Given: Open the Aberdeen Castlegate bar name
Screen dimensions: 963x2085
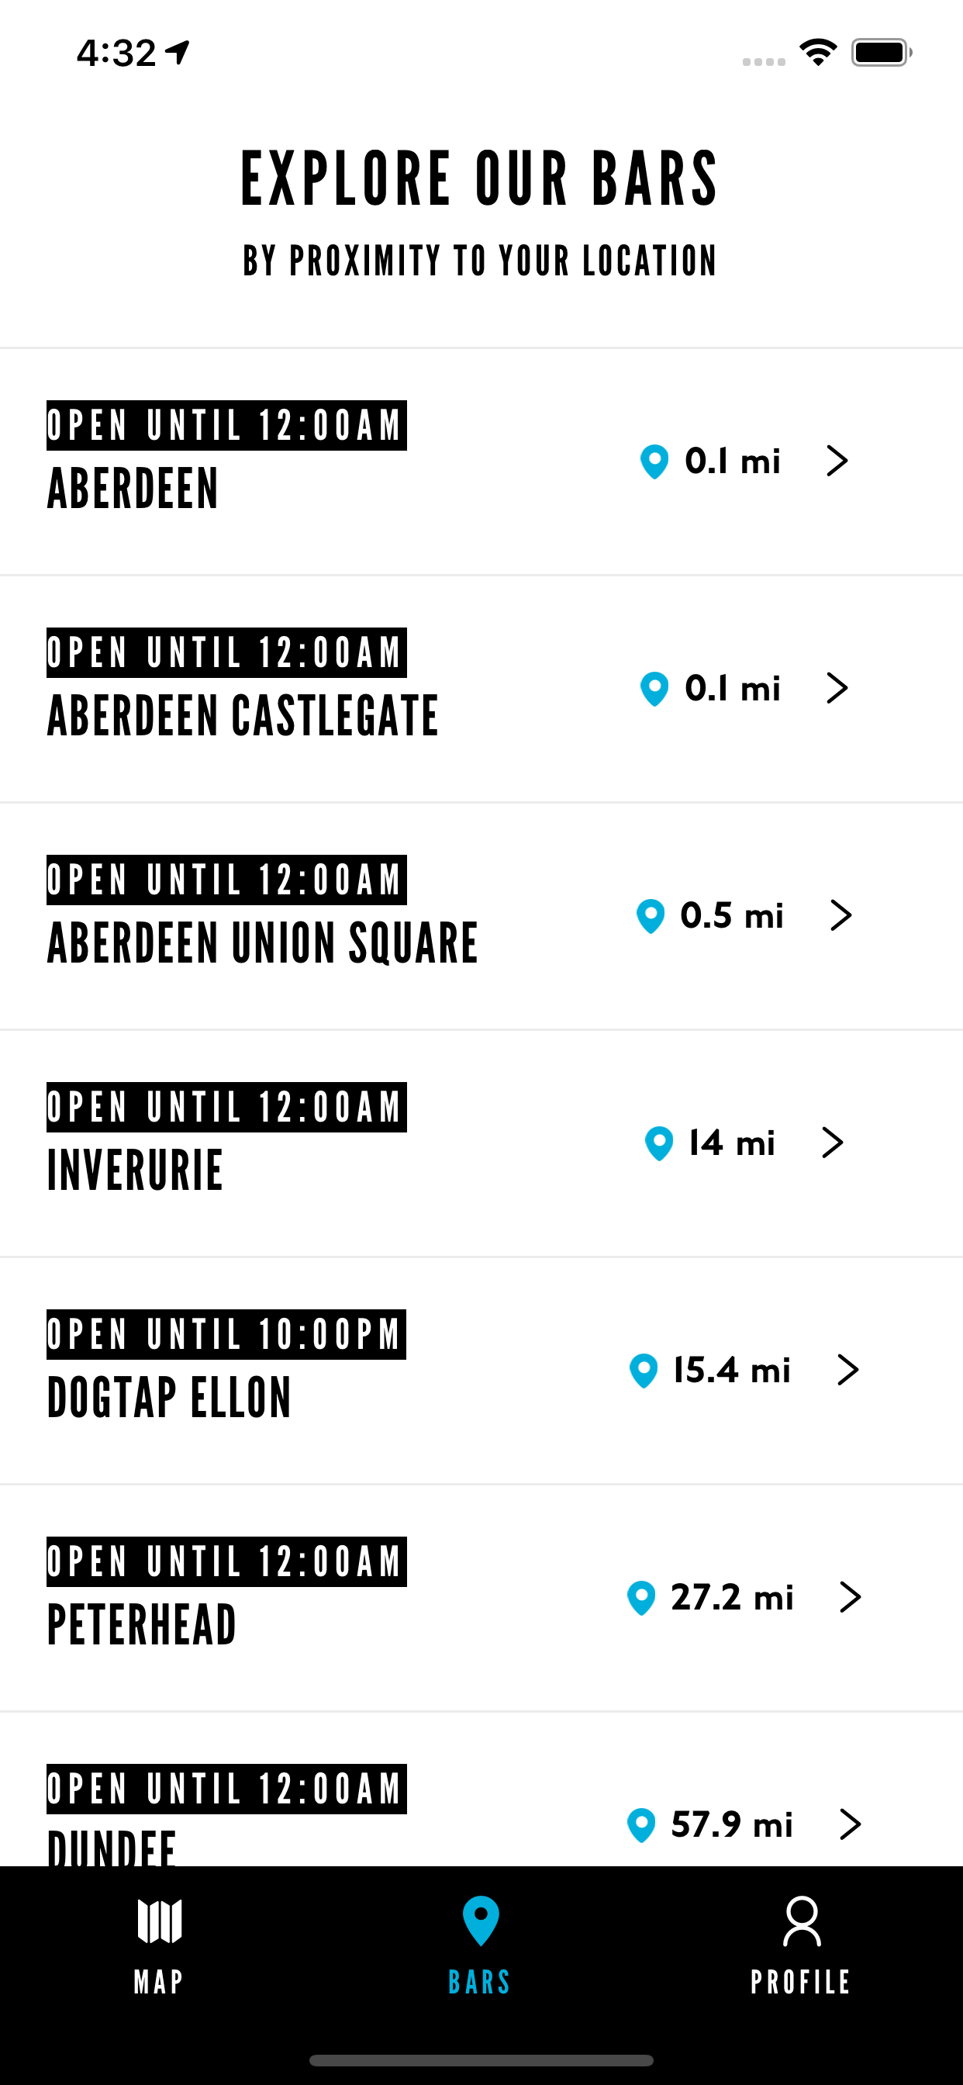Looking at the screenshot, I should pos(243,716).
